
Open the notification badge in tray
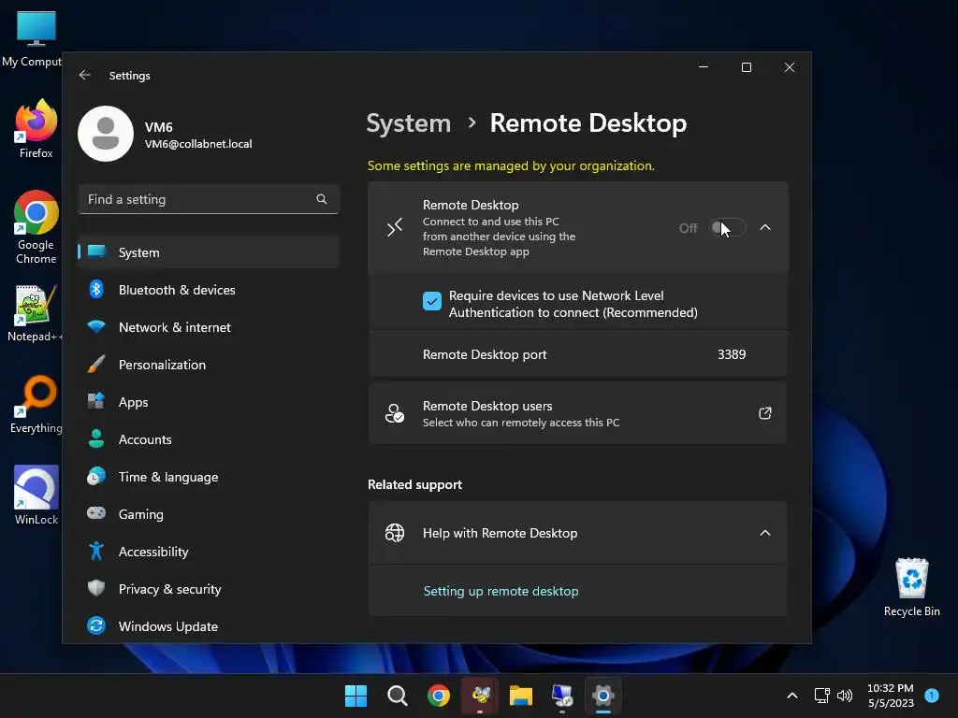932,695
